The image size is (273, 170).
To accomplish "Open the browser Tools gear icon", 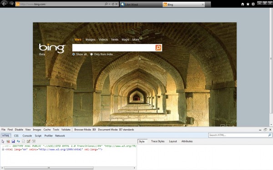I will (x=253, y=4).
